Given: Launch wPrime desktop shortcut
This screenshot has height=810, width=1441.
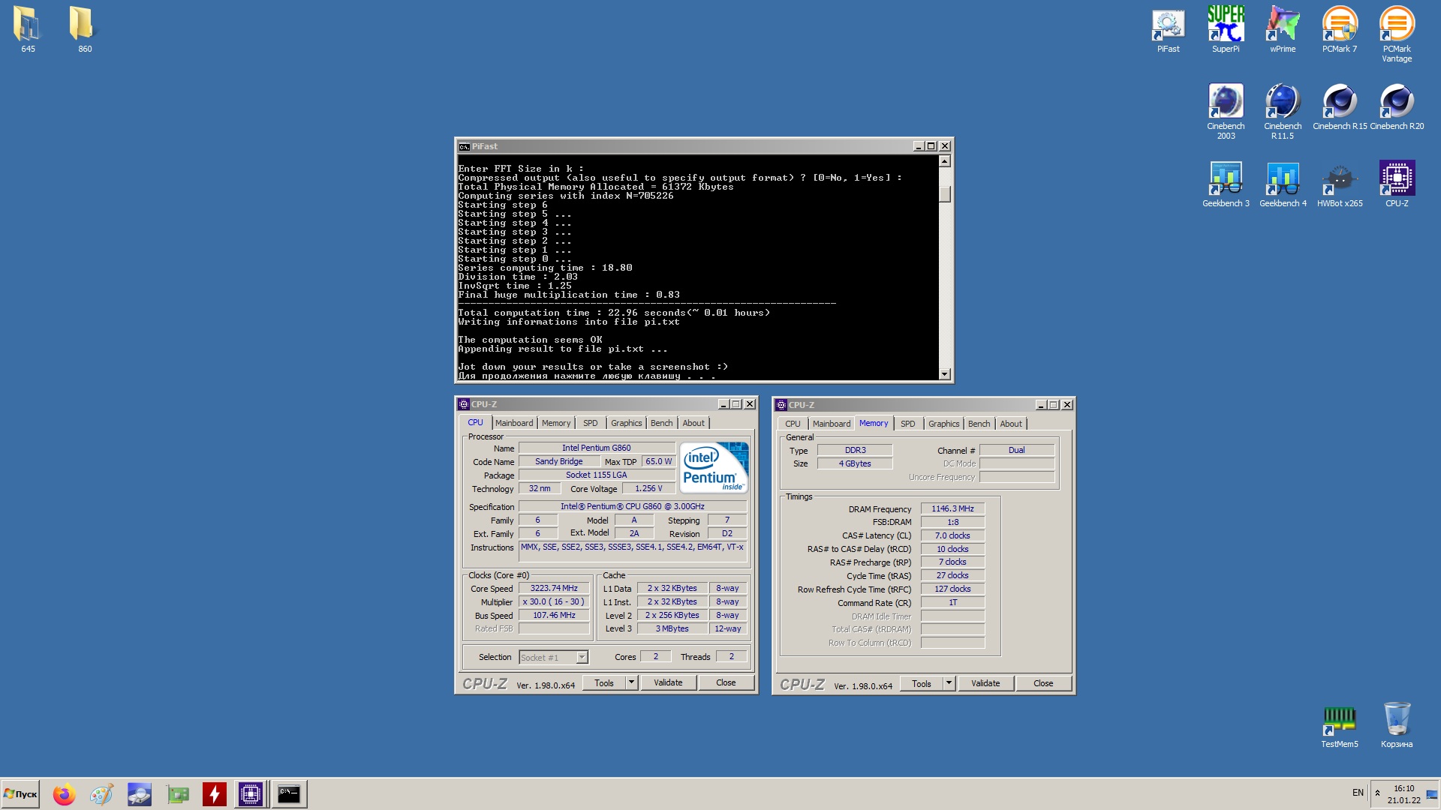Looking at the screenshot, I should pyautogui.click(x=1283, y=30).
